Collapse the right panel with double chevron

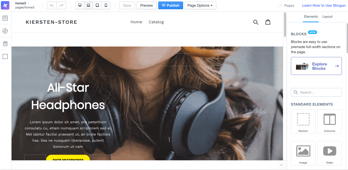click(281, 165)
